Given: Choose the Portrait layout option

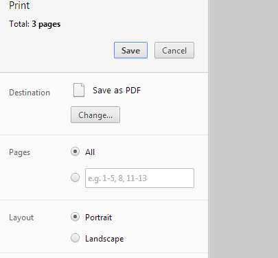Looking at the screenshot, I should point(75,217).
